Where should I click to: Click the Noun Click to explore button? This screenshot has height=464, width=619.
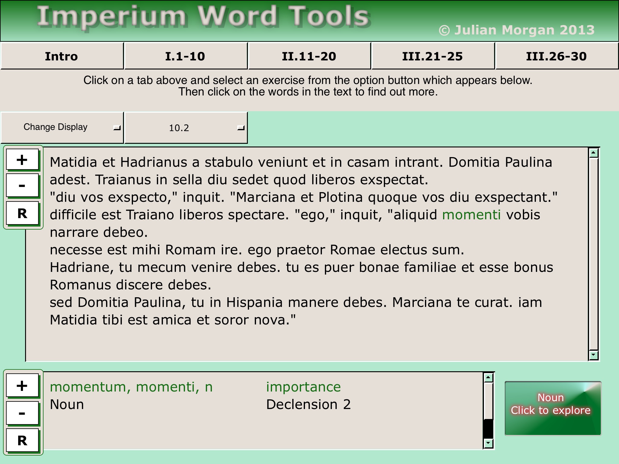tap(553, 408)
